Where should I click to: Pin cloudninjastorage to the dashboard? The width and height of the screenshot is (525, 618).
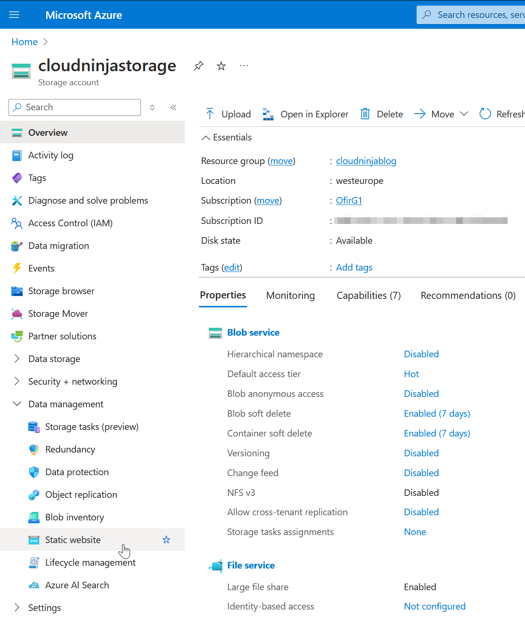[198, 66]
